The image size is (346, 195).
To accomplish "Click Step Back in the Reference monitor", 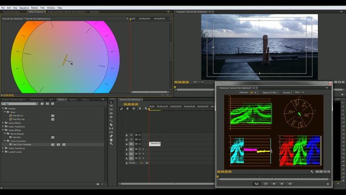I will tap(274, 184).
